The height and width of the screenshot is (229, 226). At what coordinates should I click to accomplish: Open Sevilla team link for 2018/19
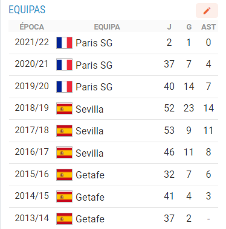(89, 109)
